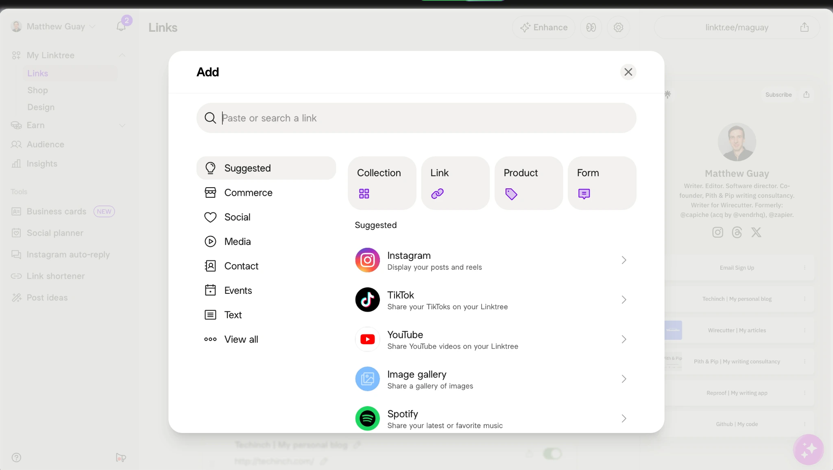833x470 pixels.
Task: Toggle the Techinch link switch
Action: (552, 453)
